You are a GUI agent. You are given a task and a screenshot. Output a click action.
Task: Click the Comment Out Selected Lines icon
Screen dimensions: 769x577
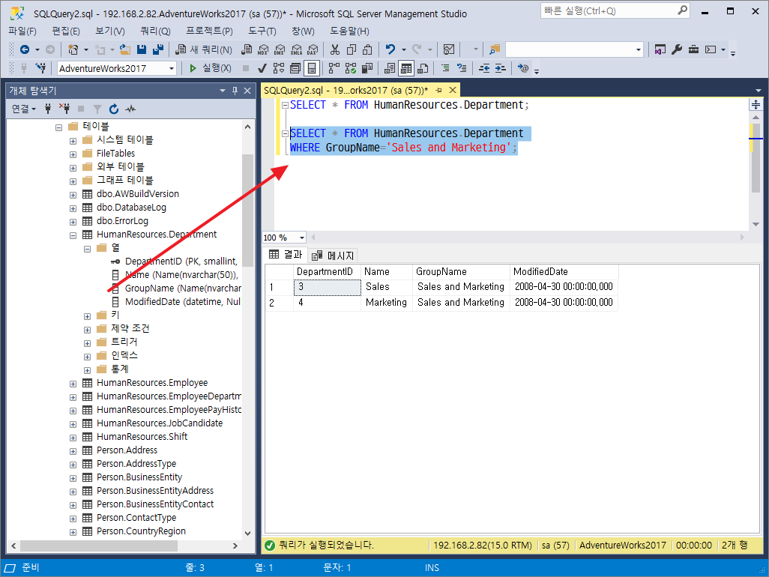(445, 68)
